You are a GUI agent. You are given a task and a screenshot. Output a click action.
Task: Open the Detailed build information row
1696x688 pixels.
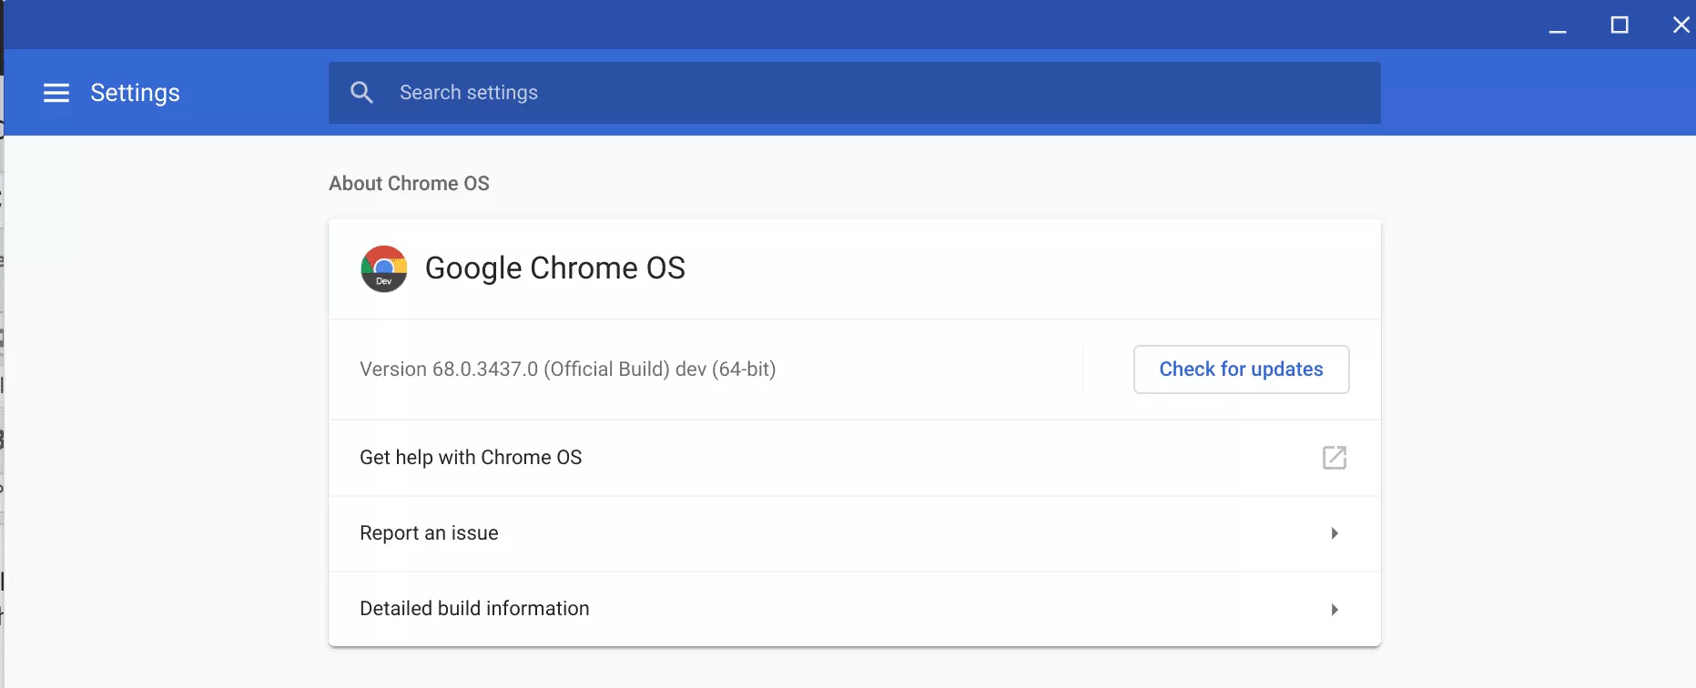pyautogui.click(x=474, y=609)
